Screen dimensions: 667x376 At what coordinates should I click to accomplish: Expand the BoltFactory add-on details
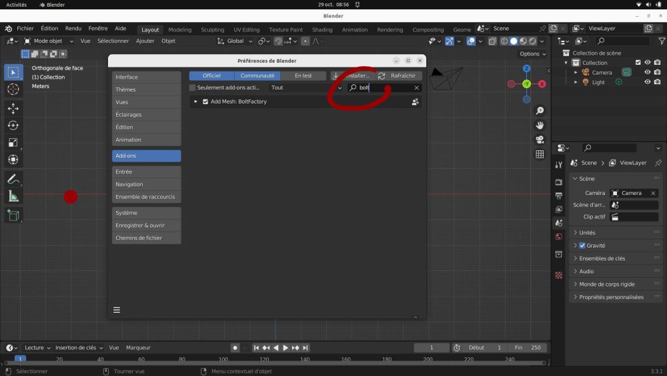click(195, 102)
